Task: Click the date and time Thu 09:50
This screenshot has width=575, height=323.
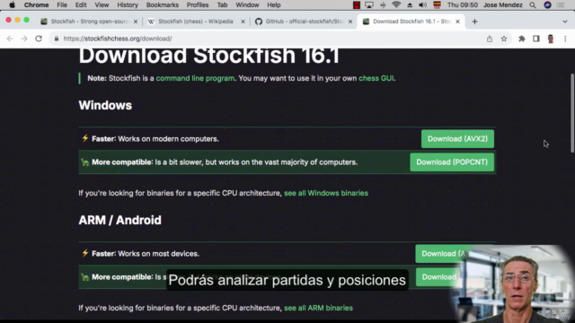Action: [463, 5]
